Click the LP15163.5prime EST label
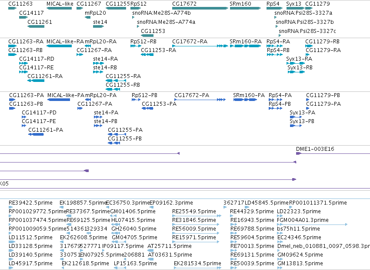Image resolution: width=370 pixels, height=270 pixels. click(x=136, y=263)
